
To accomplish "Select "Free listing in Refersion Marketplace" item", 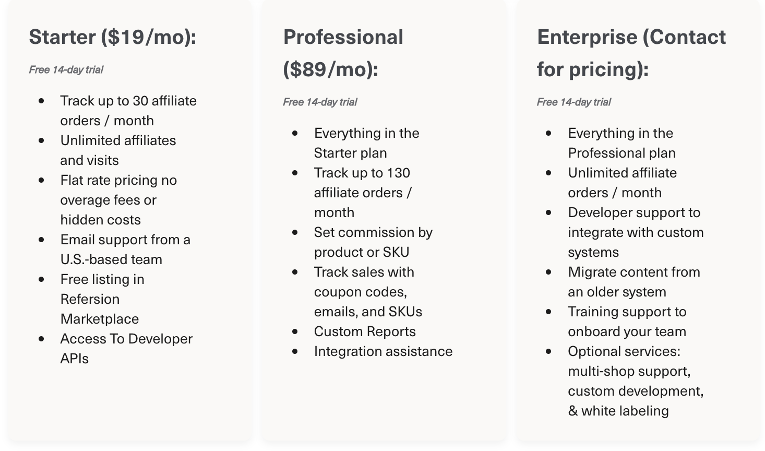I will 102,299.
